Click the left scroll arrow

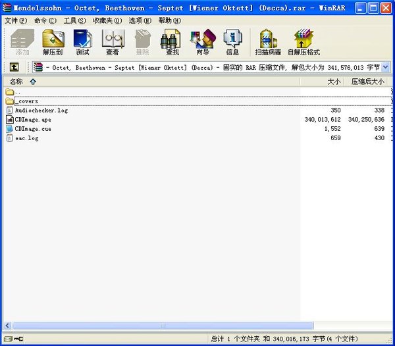[7, 326]
